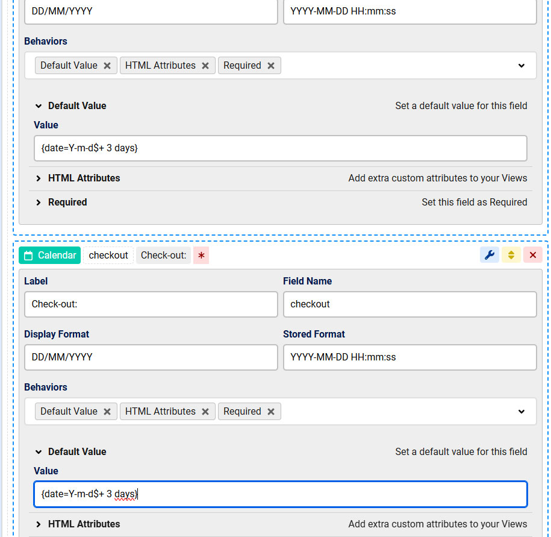Click the wrench settings icon for checkout field

coord(490,255)
